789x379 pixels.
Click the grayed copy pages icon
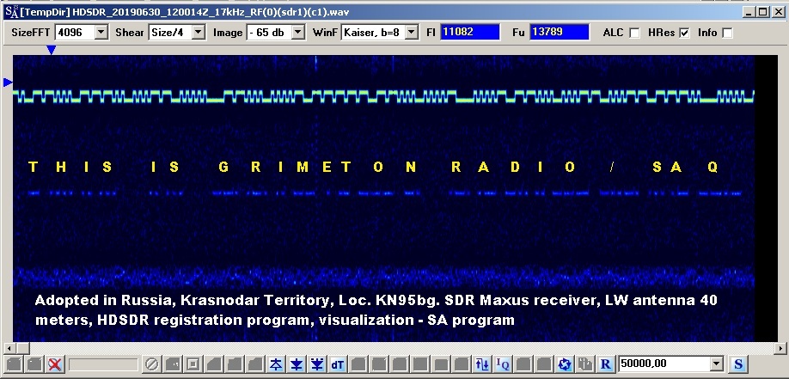(x=585, y=364)
